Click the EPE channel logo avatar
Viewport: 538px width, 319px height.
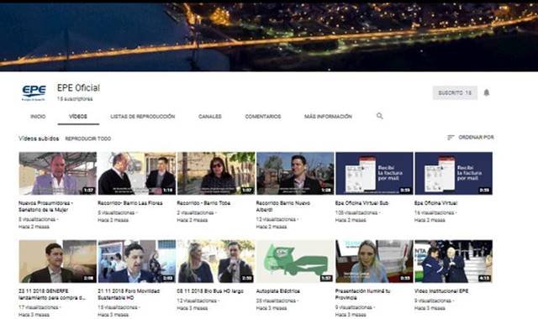(34, 92)
